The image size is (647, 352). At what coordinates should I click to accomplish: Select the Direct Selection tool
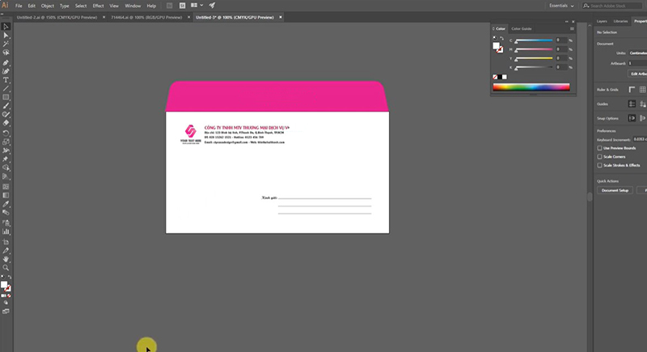(6, 36)
